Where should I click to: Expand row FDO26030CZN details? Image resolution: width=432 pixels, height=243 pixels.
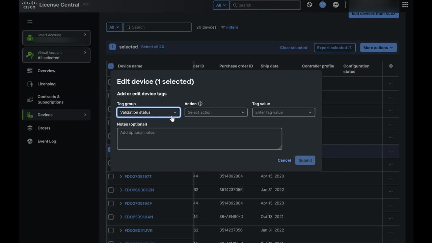[x=121, y=190]
